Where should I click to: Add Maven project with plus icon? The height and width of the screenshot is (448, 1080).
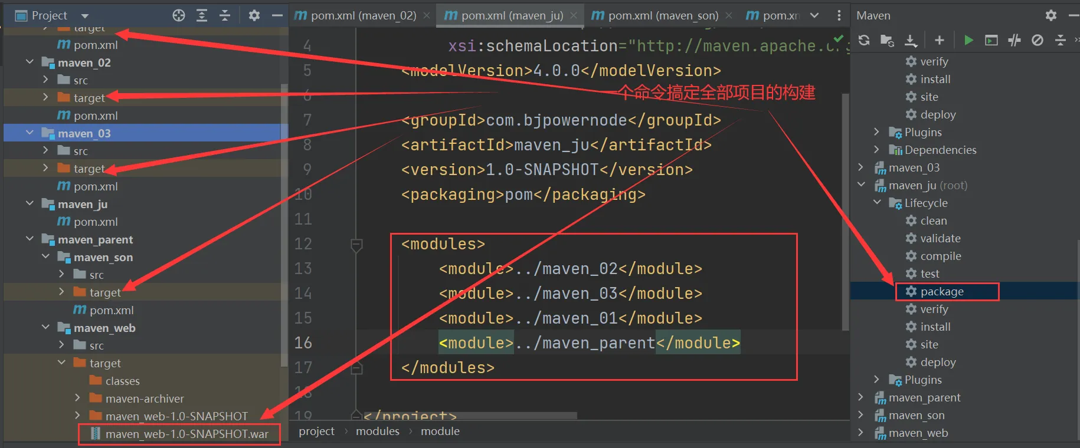(940, 40)
